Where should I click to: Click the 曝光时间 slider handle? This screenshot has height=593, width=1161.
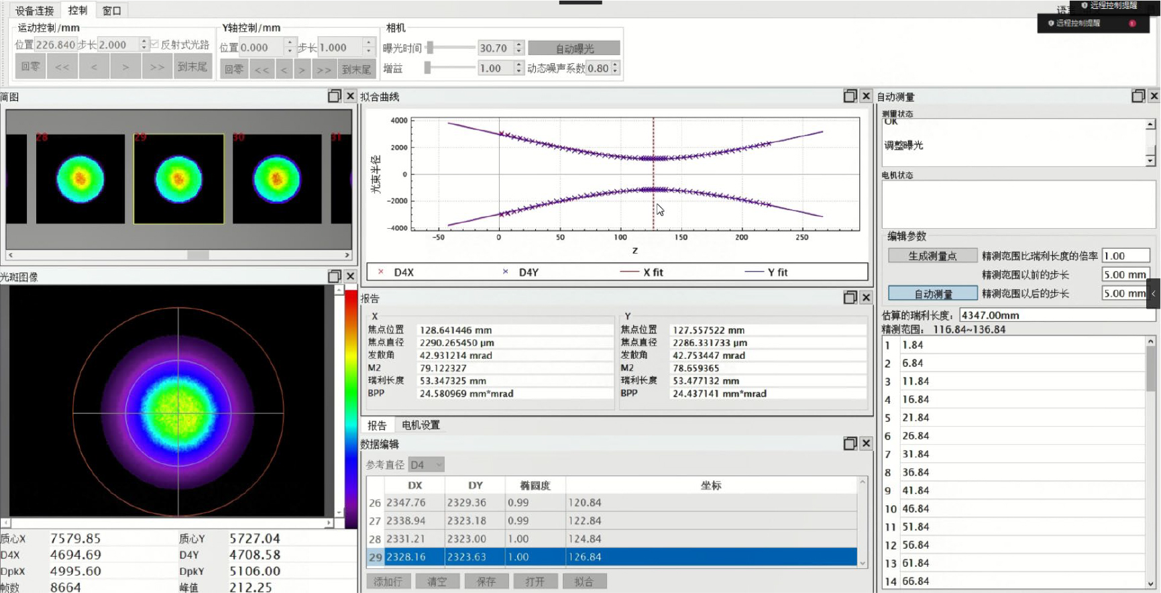point(431,48)
